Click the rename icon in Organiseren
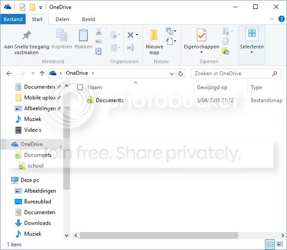 [130, 48]
